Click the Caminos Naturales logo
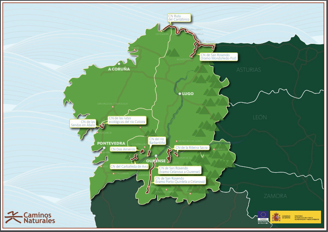Image resolution: width=328 pixels, height=232 pixels. (x=30, y=217)
